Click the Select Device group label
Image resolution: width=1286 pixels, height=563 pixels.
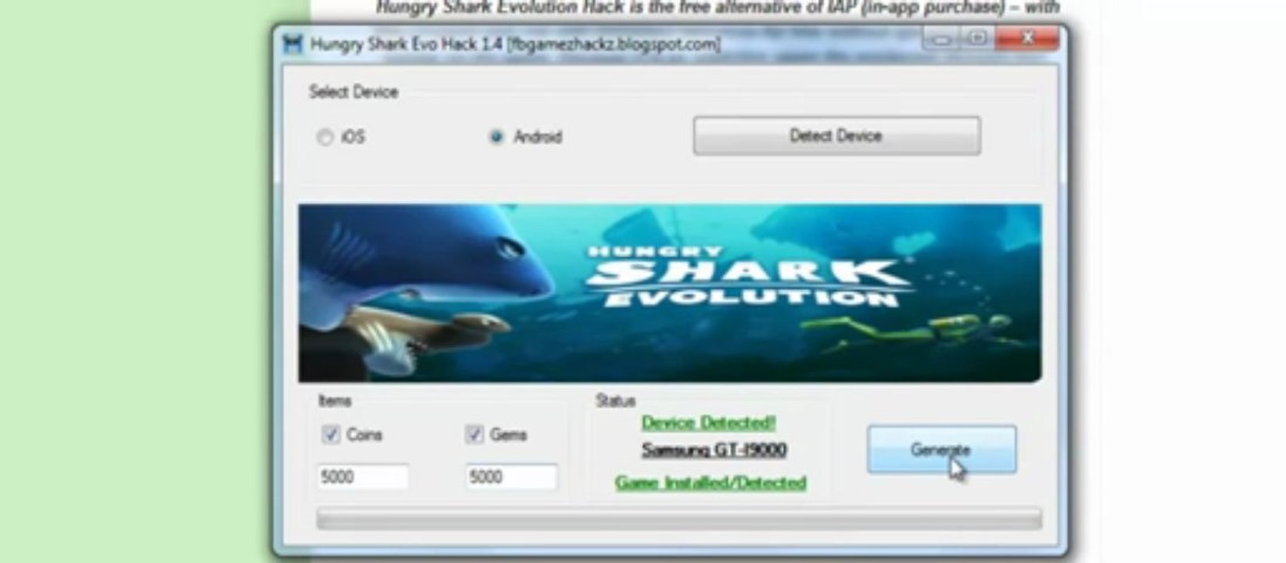[x=353, y=92]
